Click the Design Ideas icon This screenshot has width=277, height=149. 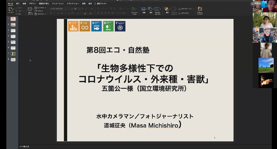click(200, 9)
